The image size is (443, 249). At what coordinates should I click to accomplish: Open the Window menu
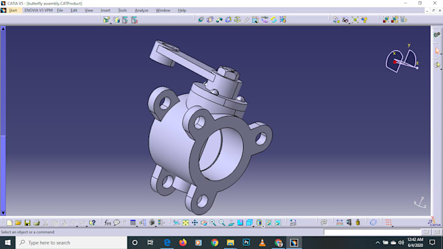click(x=163, y=10)
